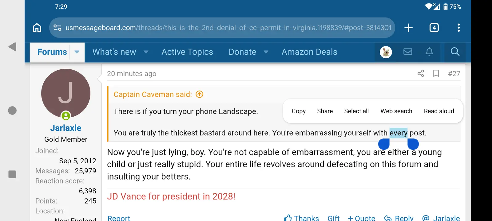Open the Active Topics tab
The height and width of the screenshot is (221, 492).
pyautogui.click(x=187, y=52)
